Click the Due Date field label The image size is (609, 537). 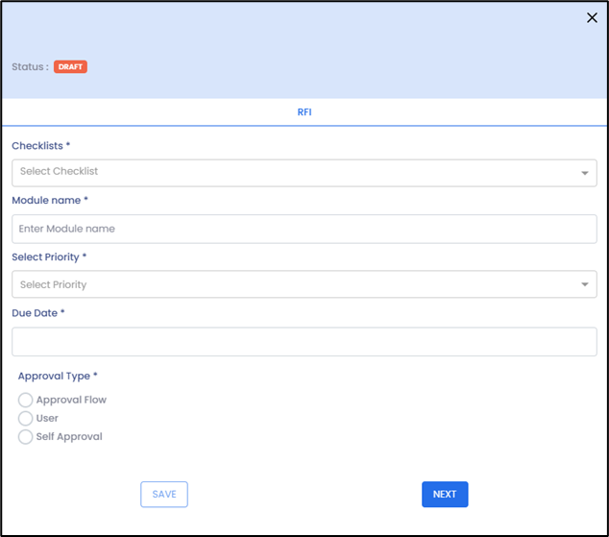click(38, 313)
